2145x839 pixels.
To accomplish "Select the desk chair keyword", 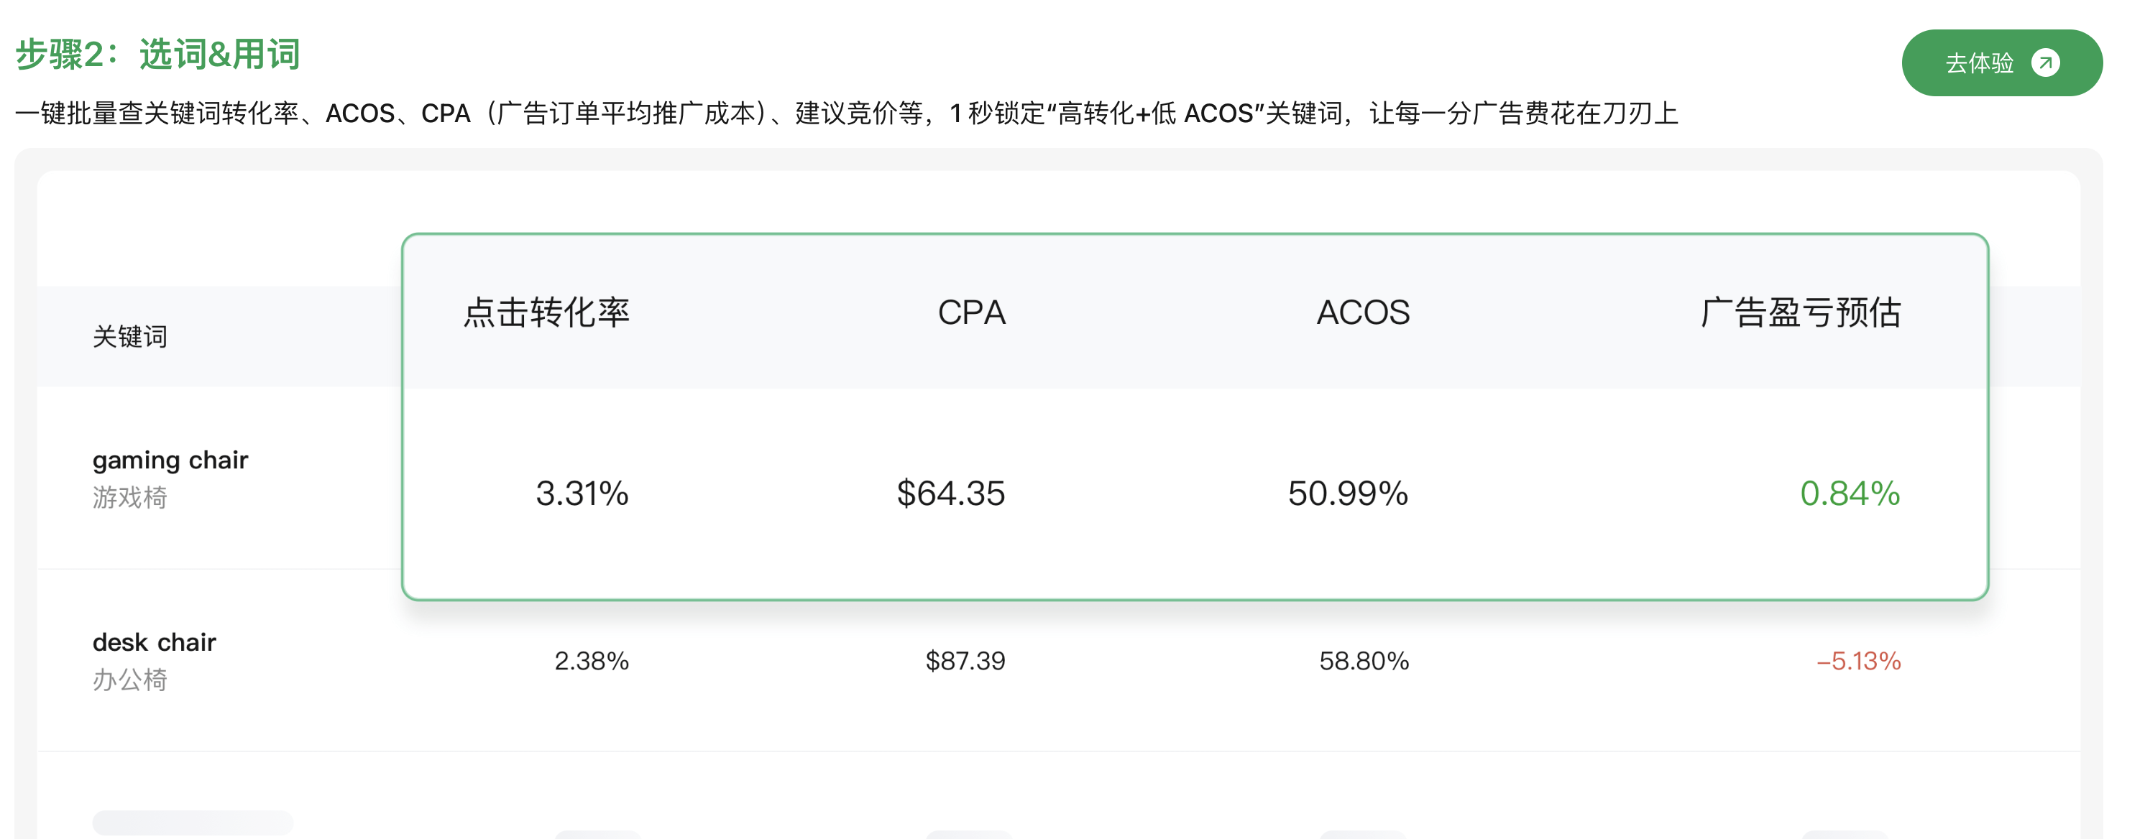I will pyautogui.click(x=154, y=643).
